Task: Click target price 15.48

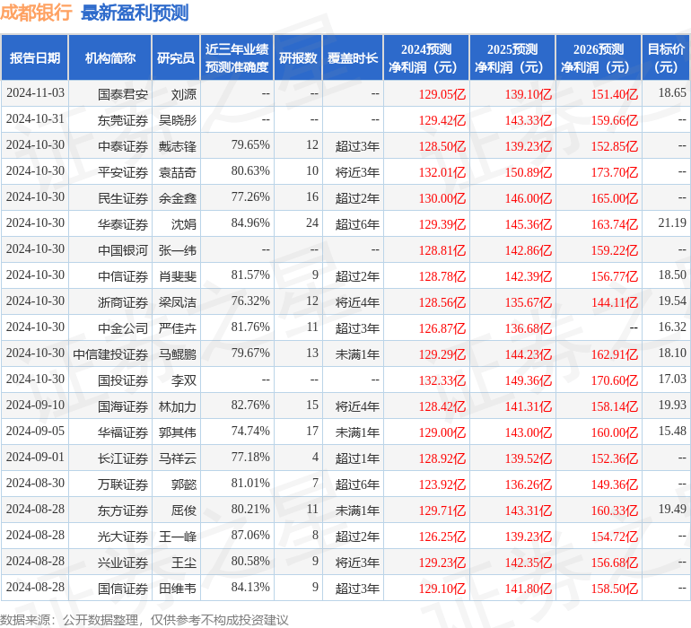Action: pyautogui.click(x=672, y=431)
